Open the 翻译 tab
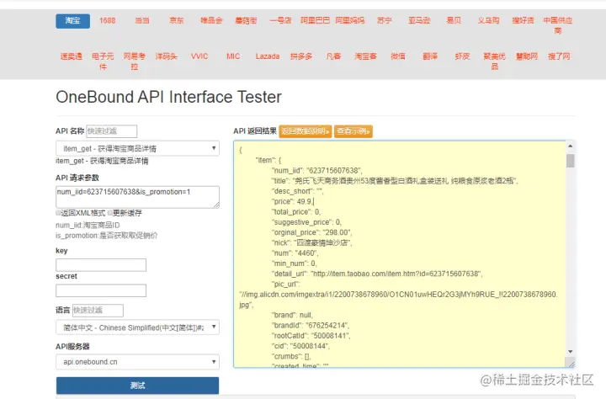 pos(430,56)
